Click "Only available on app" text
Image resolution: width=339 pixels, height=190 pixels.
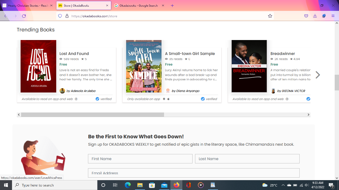[x=144, y=99]
